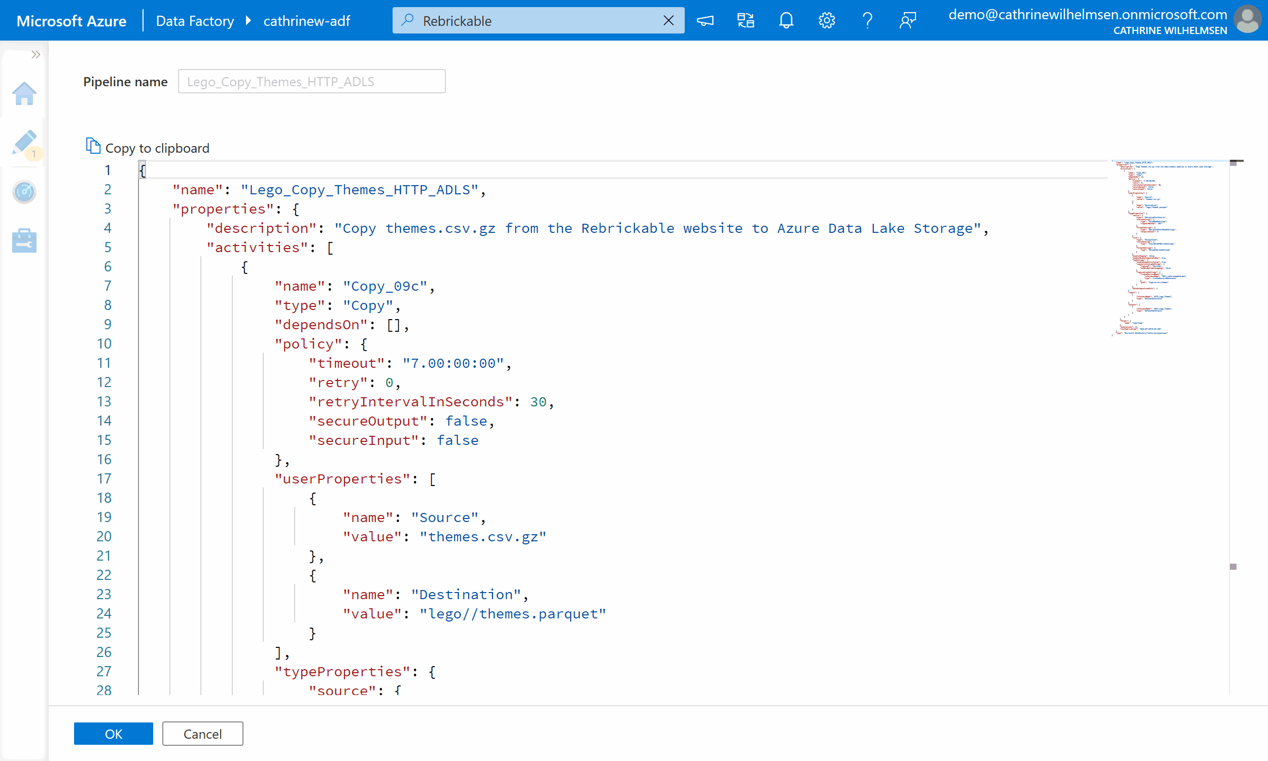
Task: Click the cathrinew-adf breadcrumb
Action: (306, 21)
